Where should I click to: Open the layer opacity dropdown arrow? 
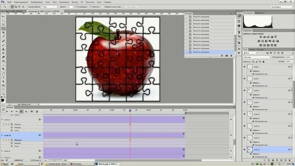click(x=292, y=57)
